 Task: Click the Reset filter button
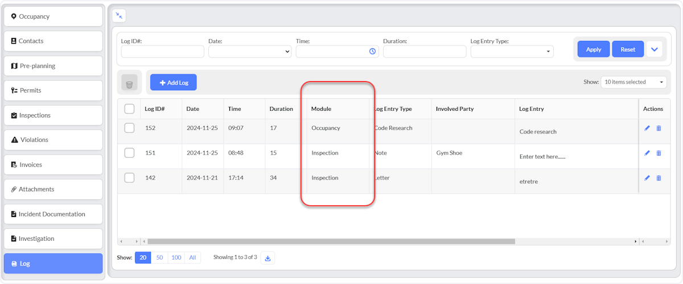(628, 49)
